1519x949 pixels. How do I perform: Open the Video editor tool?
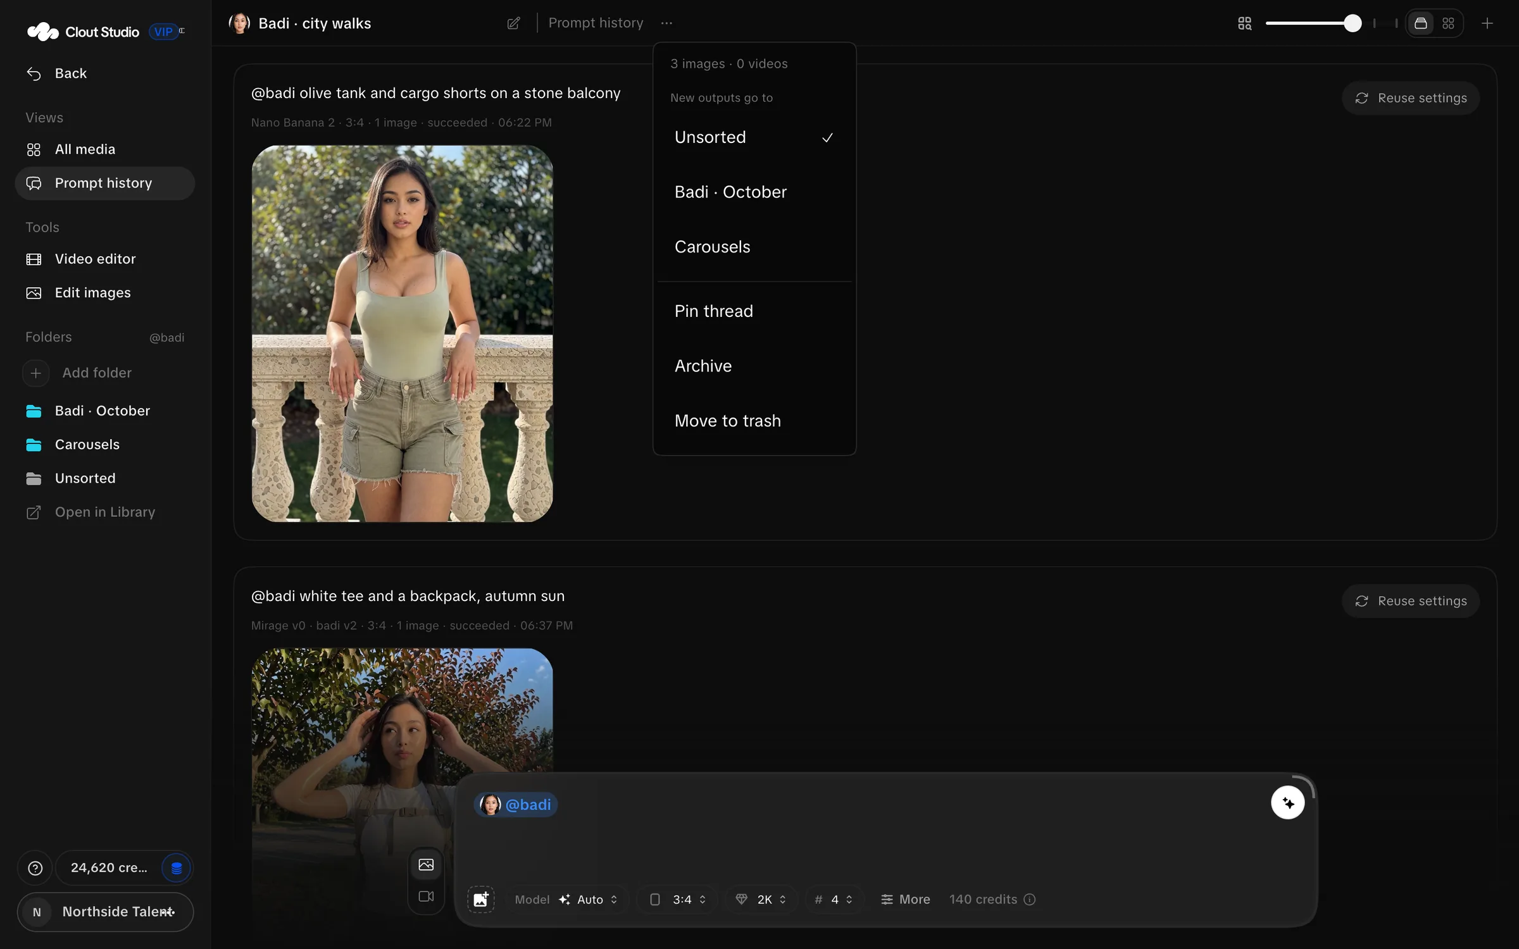point(105,259)
